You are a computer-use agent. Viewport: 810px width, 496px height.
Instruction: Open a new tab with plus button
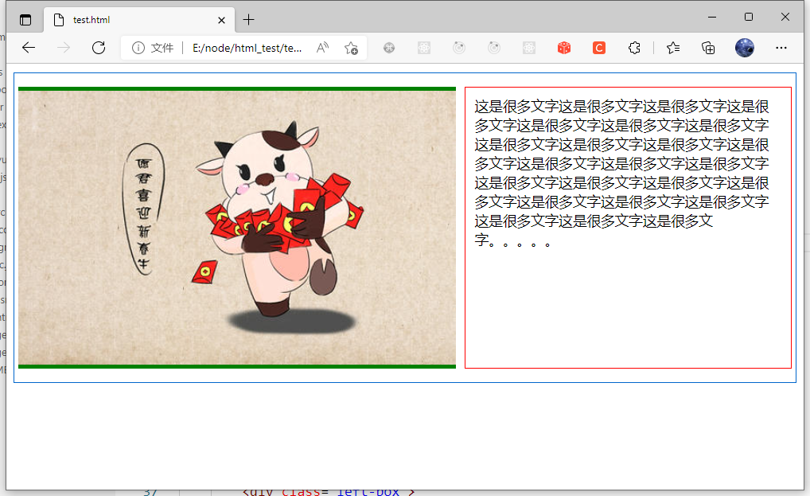point(248,20)
